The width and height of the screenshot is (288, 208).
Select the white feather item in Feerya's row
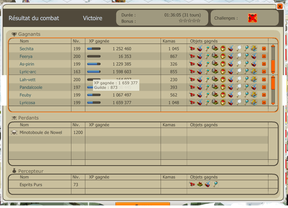coord(238,56)
